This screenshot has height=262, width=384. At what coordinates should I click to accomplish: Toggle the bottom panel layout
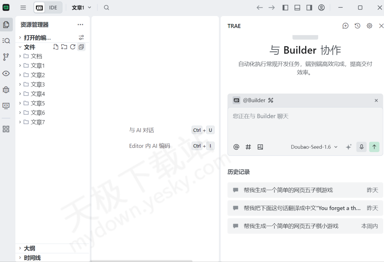coord(297,8)
